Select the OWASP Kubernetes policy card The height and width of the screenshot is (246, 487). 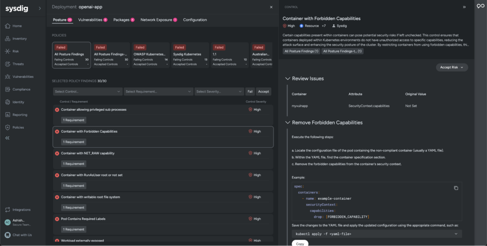pos(151,55)
